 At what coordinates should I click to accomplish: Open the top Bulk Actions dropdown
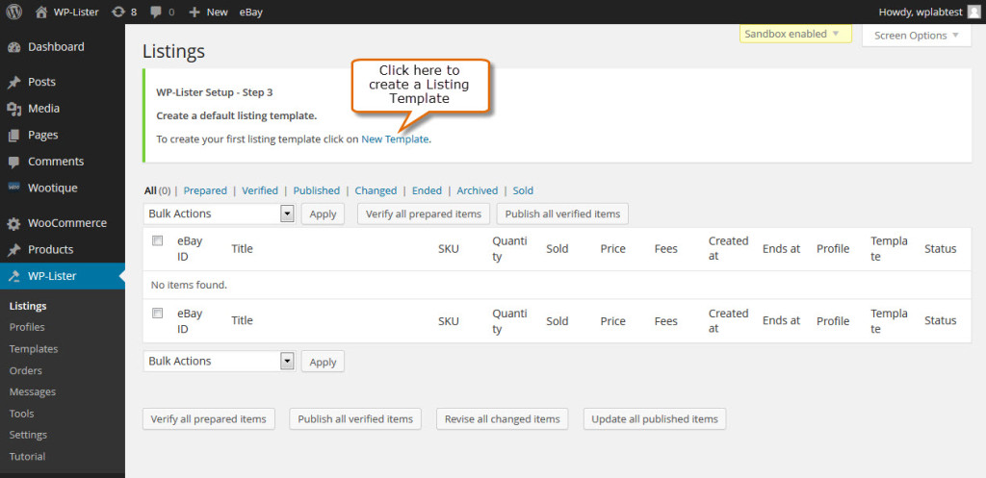[x=219, y=214]
